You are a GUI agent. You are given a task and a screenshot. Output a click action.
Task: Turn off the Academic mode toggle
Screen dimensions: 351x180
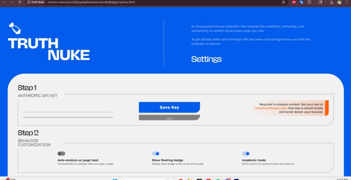(246, 153)
